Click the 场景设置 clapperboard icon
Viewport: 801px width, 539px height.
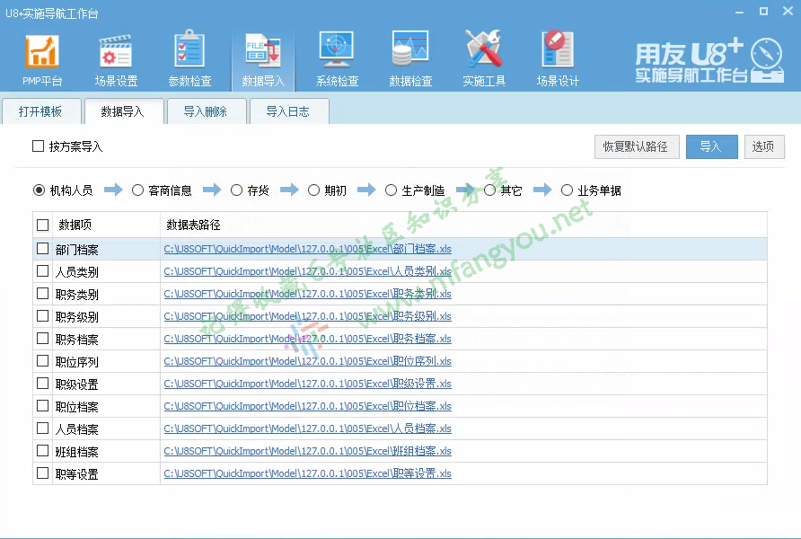[116, 52]
